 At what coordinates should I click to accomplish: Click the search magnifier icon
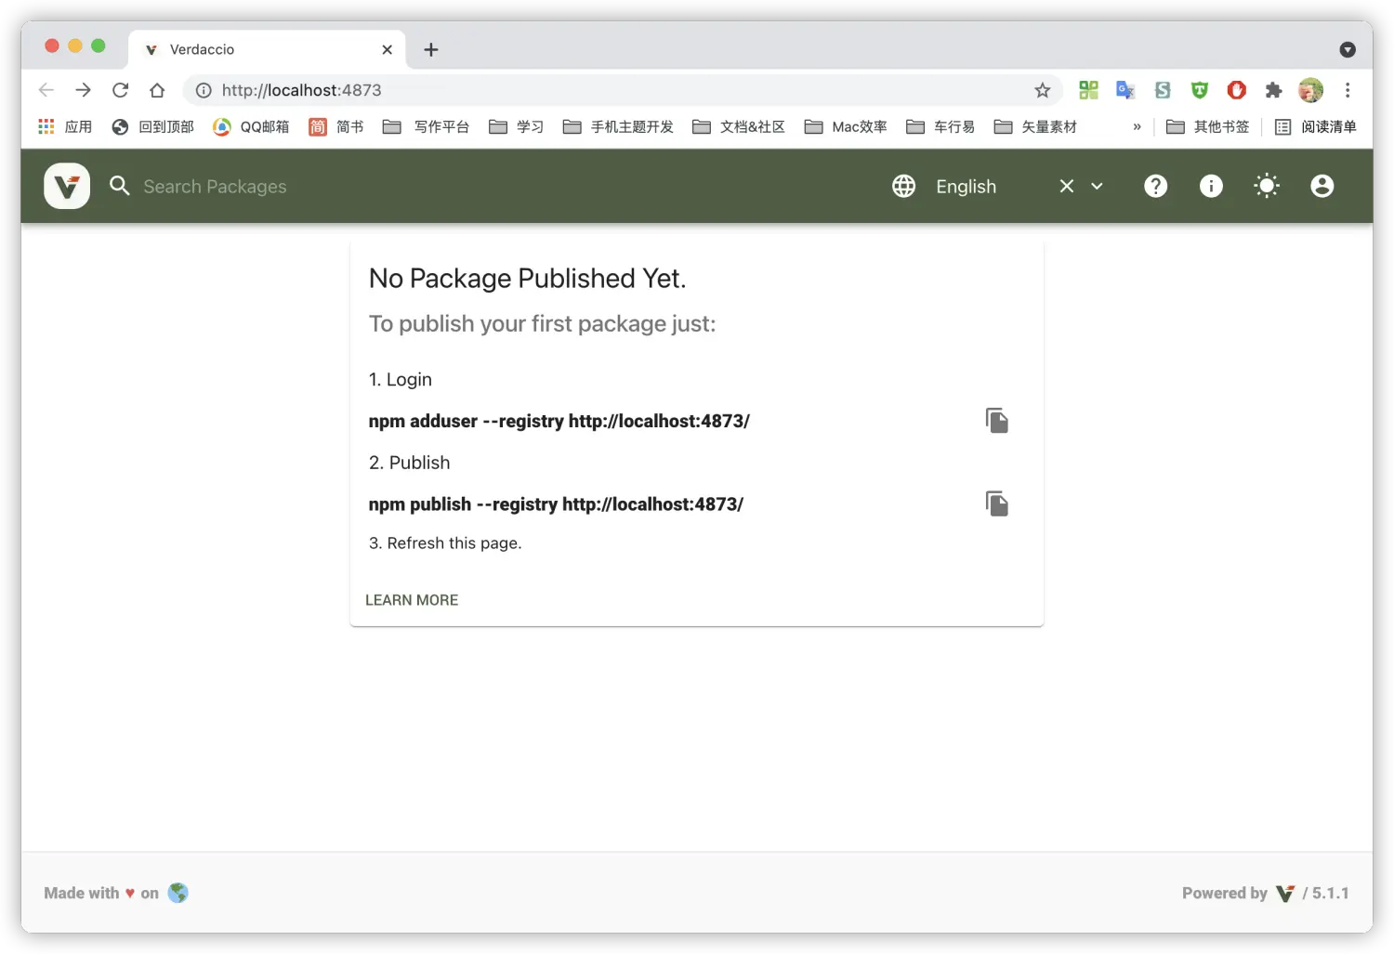(x=120, y=186)
